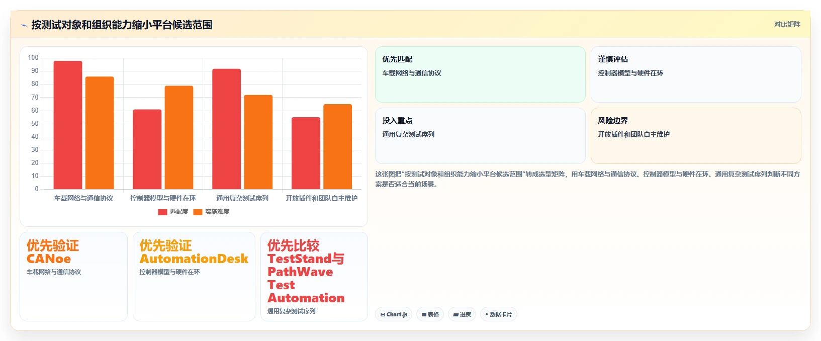Click the TestStand与PathWave Test Automation title
821x341 pixels.
pyautogui.click(x=306, y=272)
